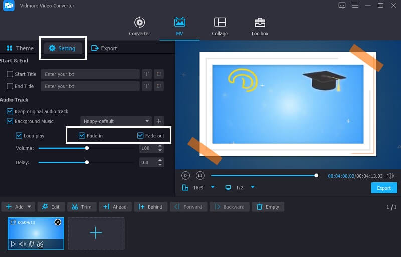Expand the Happy-default music dropdown
401x257 pixels.
point(147,121)
